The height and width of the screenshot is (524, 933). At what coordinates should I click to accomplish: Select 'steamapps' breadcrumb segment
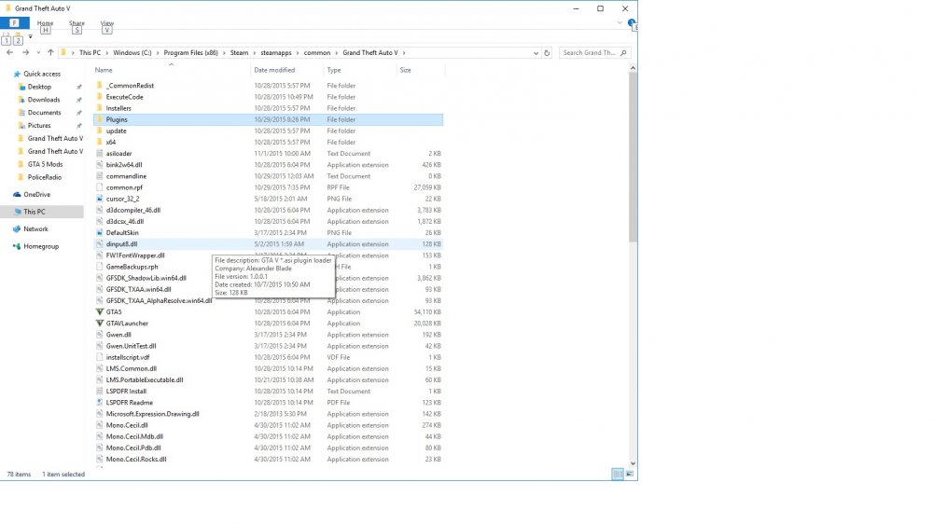(276, 53)
